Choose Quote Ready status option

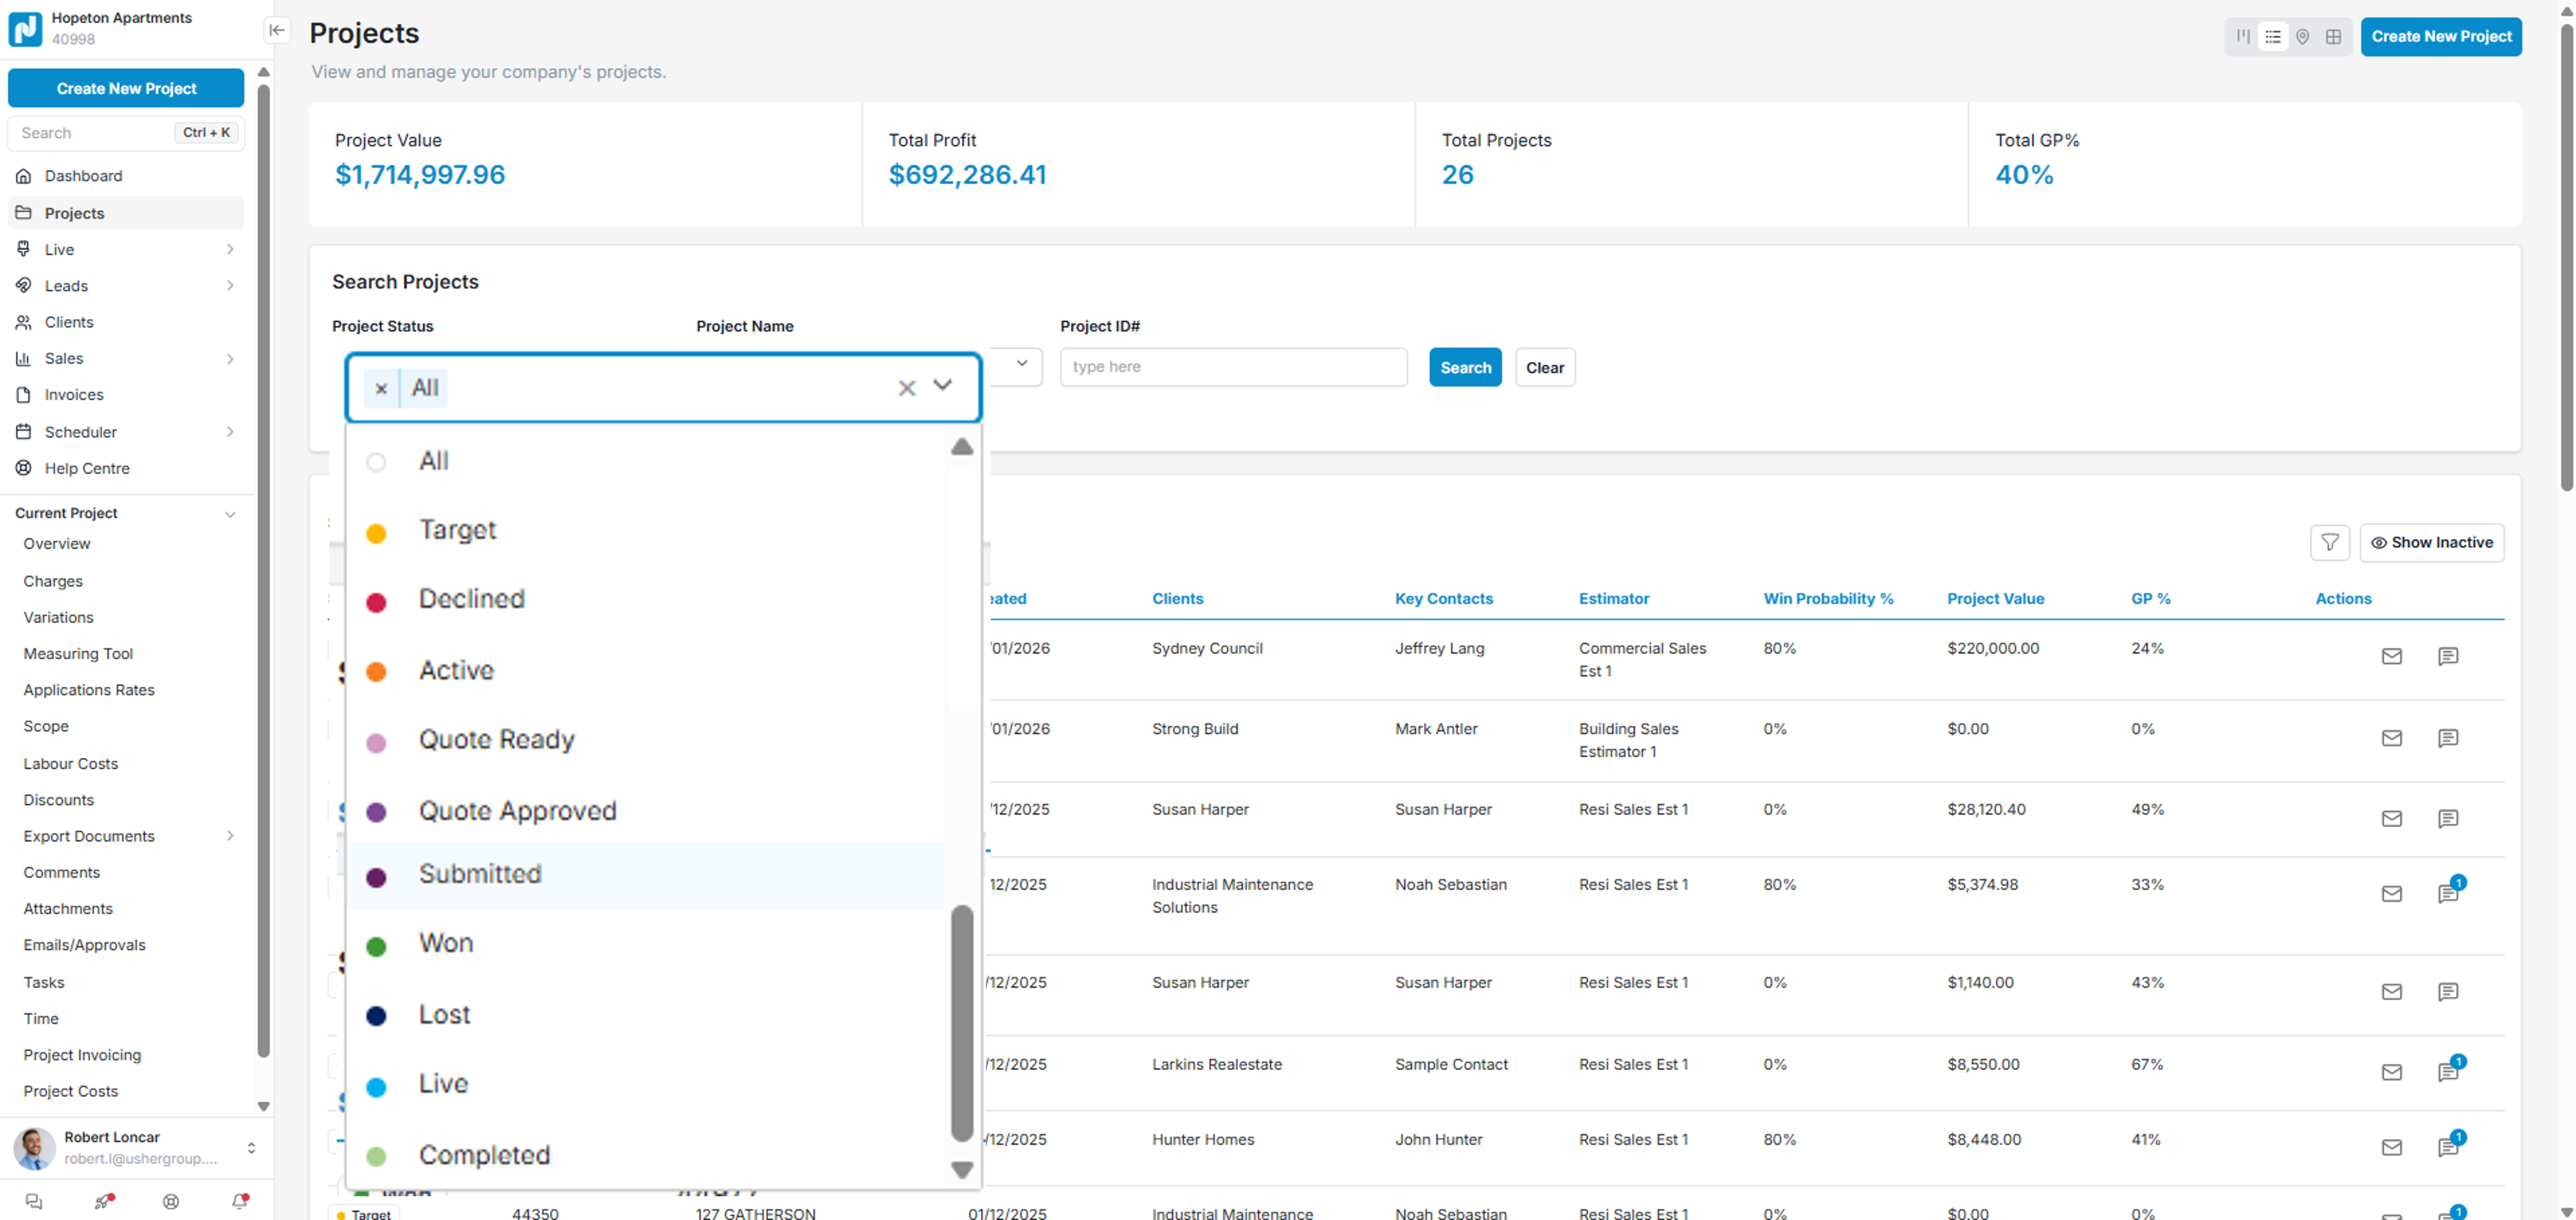[x=496, y=740]
